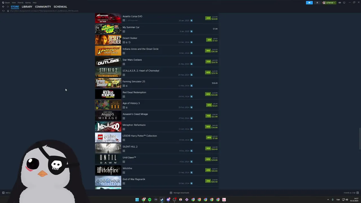Image resolution: width=361 pixels, height=203 pixels.
Task: Open the notifications bell
Action: (x=317, y=3)
